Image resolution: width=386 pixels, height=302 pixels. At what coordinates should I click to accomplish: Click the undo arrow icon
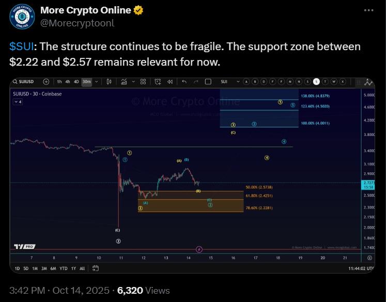pos(184,82)
